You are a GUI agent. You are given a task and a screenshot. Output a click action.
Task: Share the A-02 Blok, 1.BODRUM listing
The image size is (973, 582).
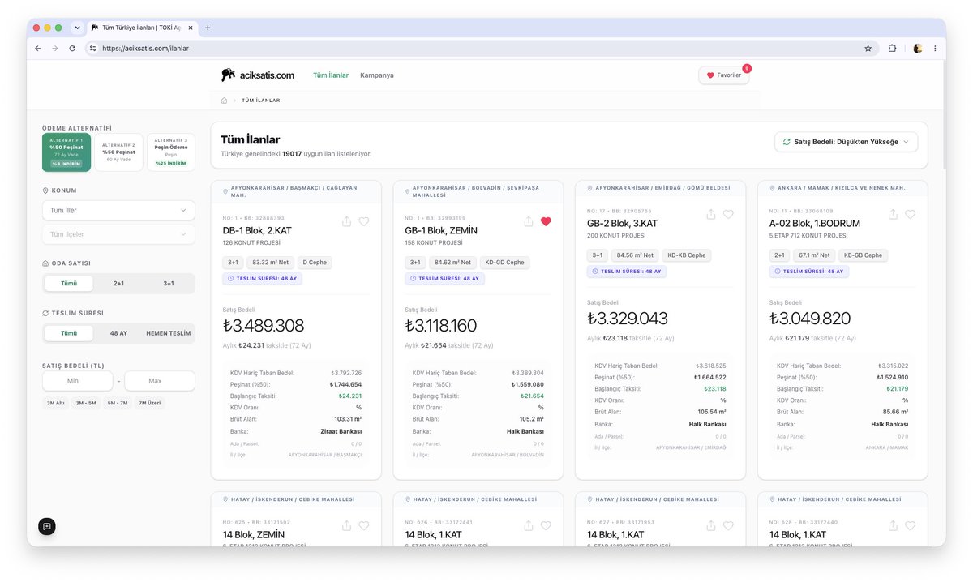(893, 214)
